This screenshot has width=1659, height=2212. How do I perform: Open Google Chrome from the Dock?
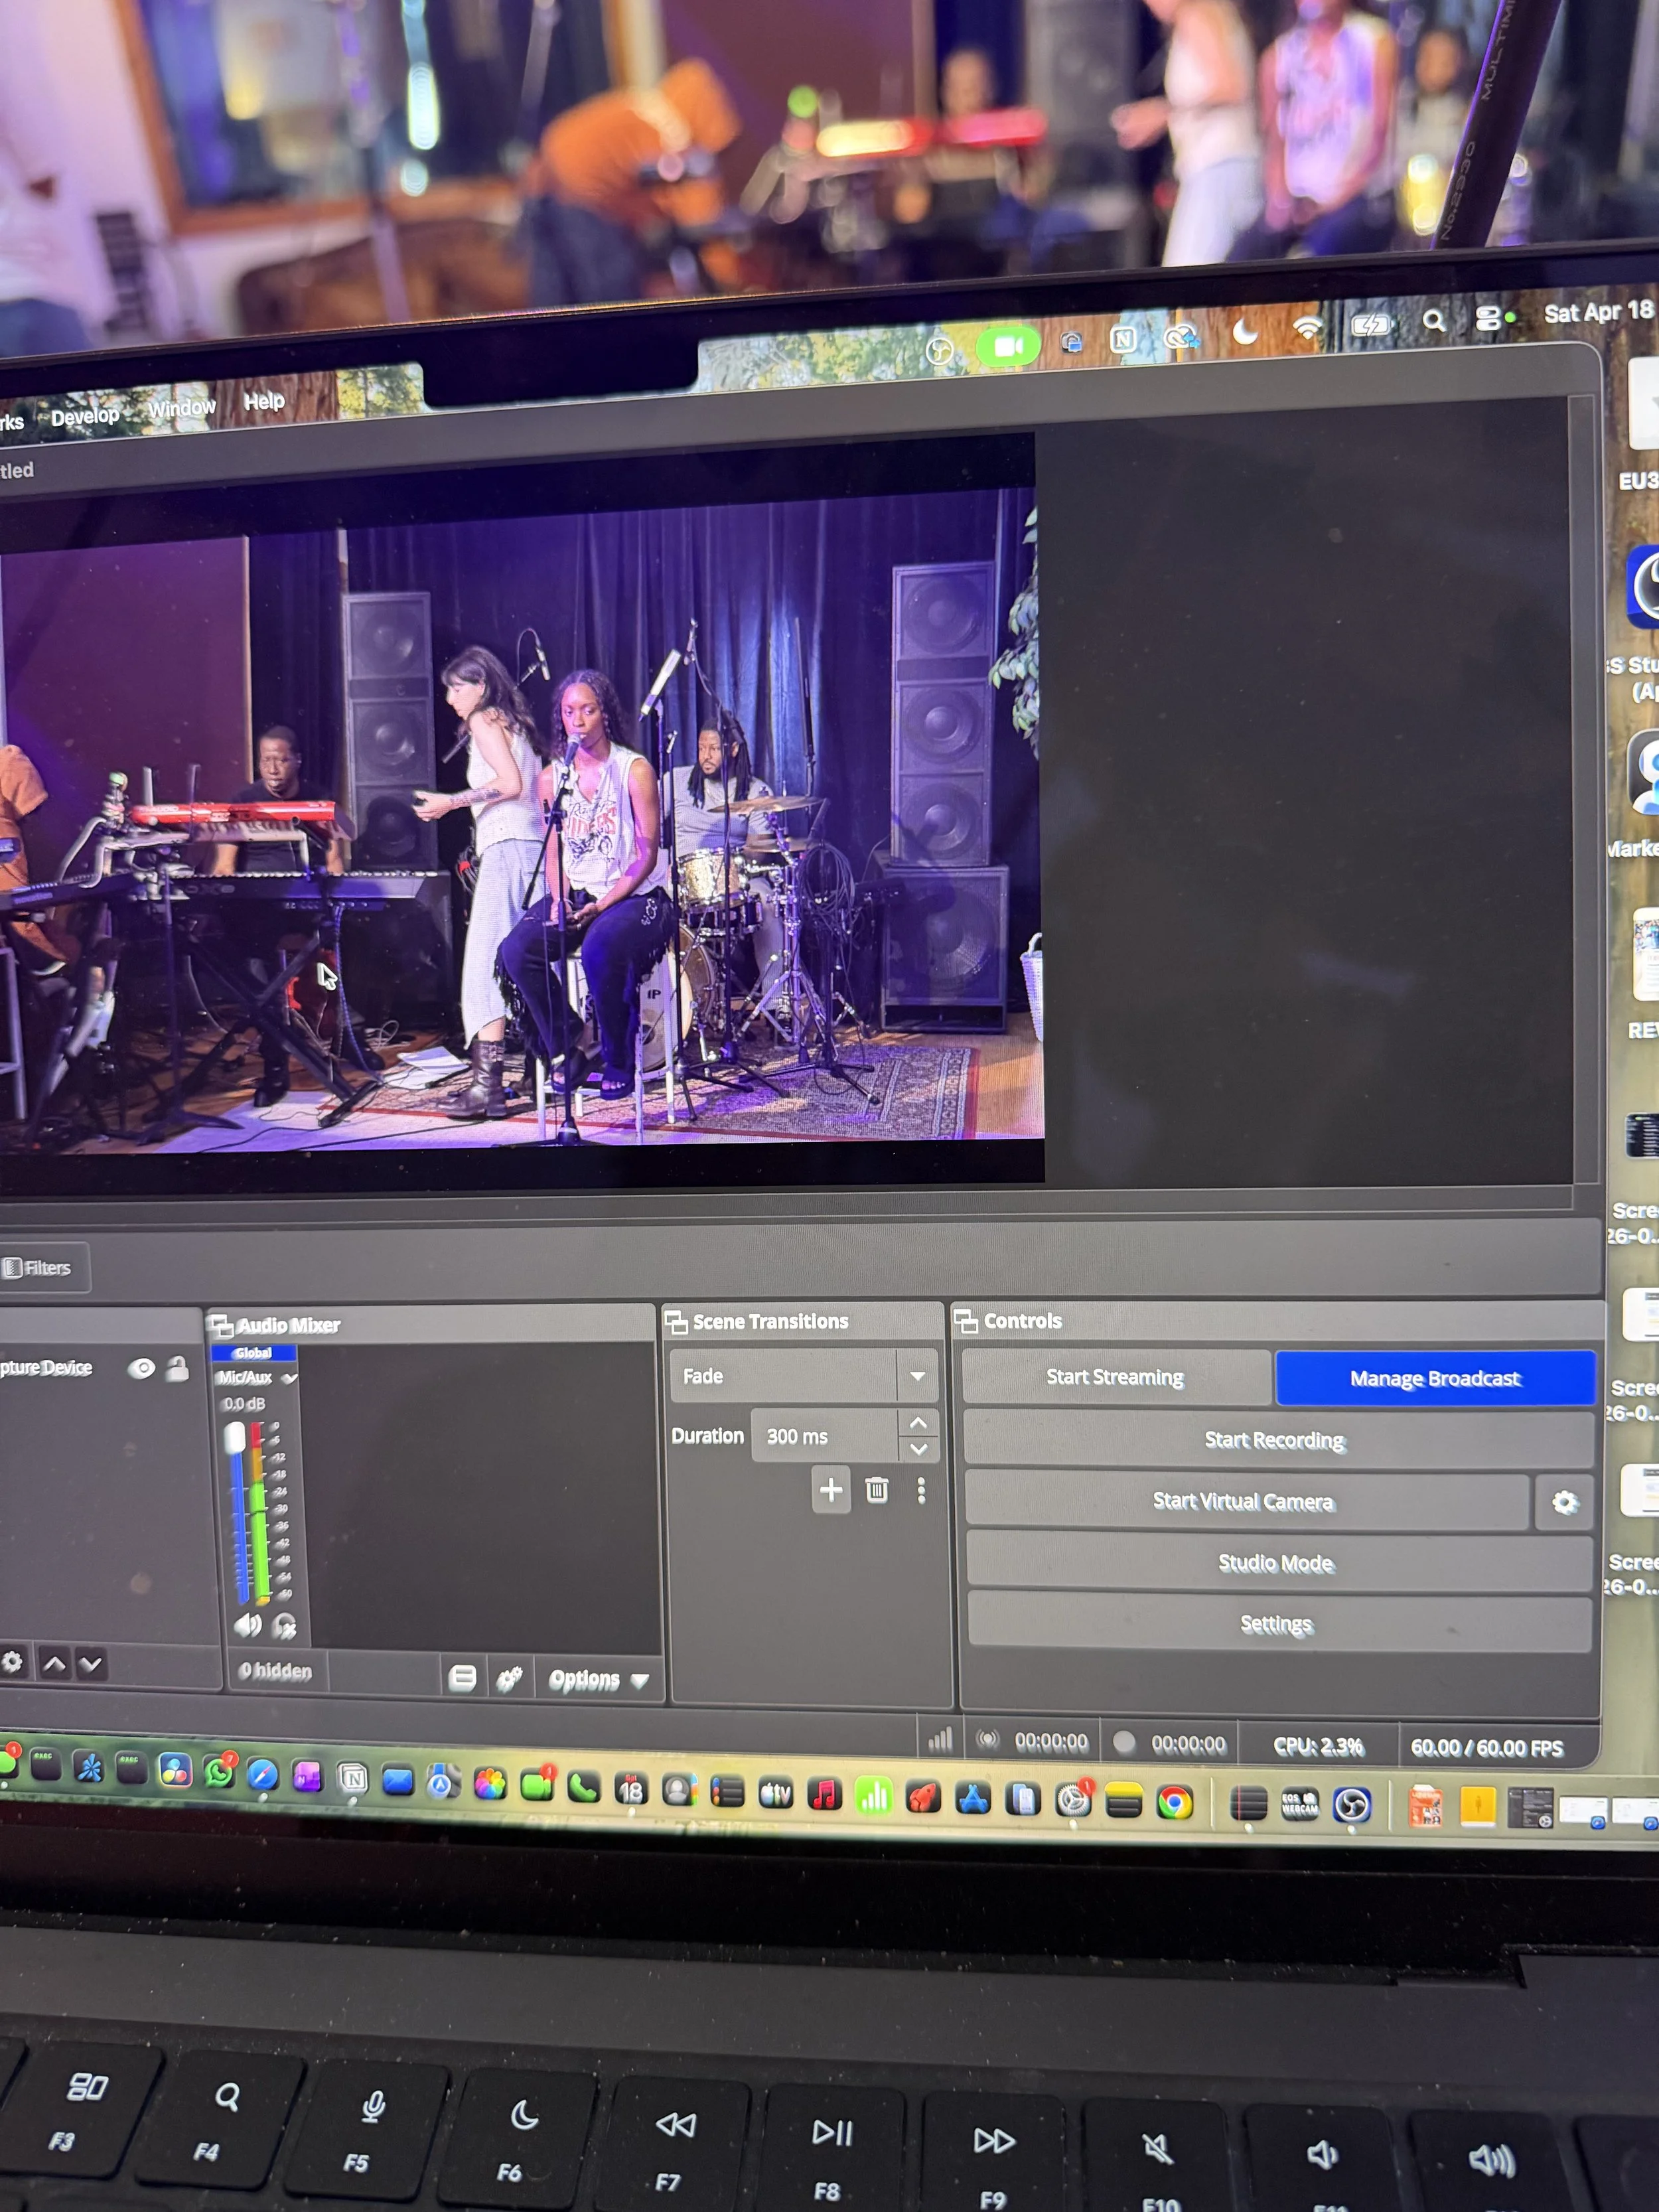(1175, 1803)
